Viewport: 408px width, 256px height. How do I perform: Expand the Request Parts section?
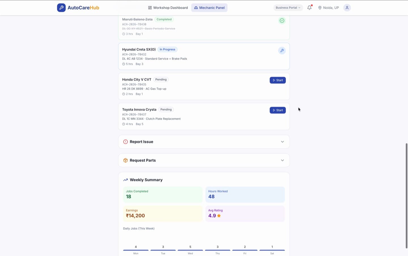click(x=204, y=160)
